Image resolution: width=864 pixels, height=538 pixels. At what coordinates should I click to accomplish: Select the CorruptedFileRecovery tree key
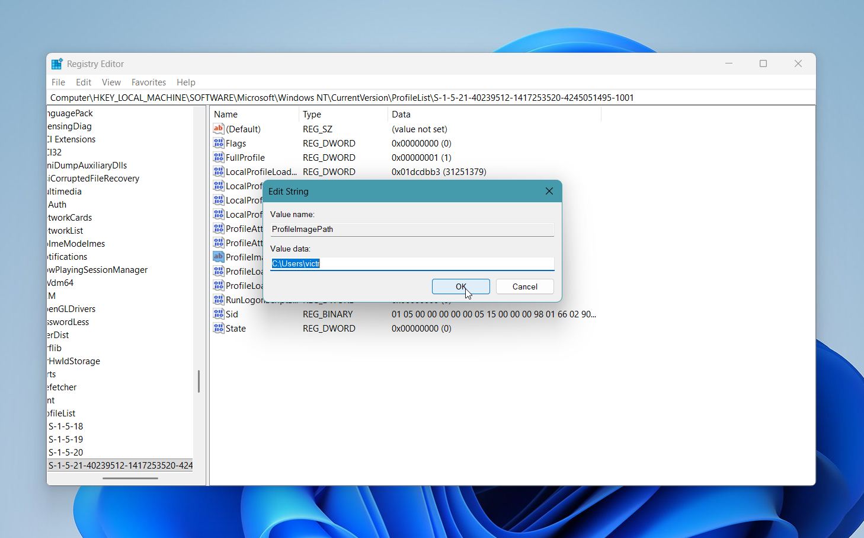[93, 179]
